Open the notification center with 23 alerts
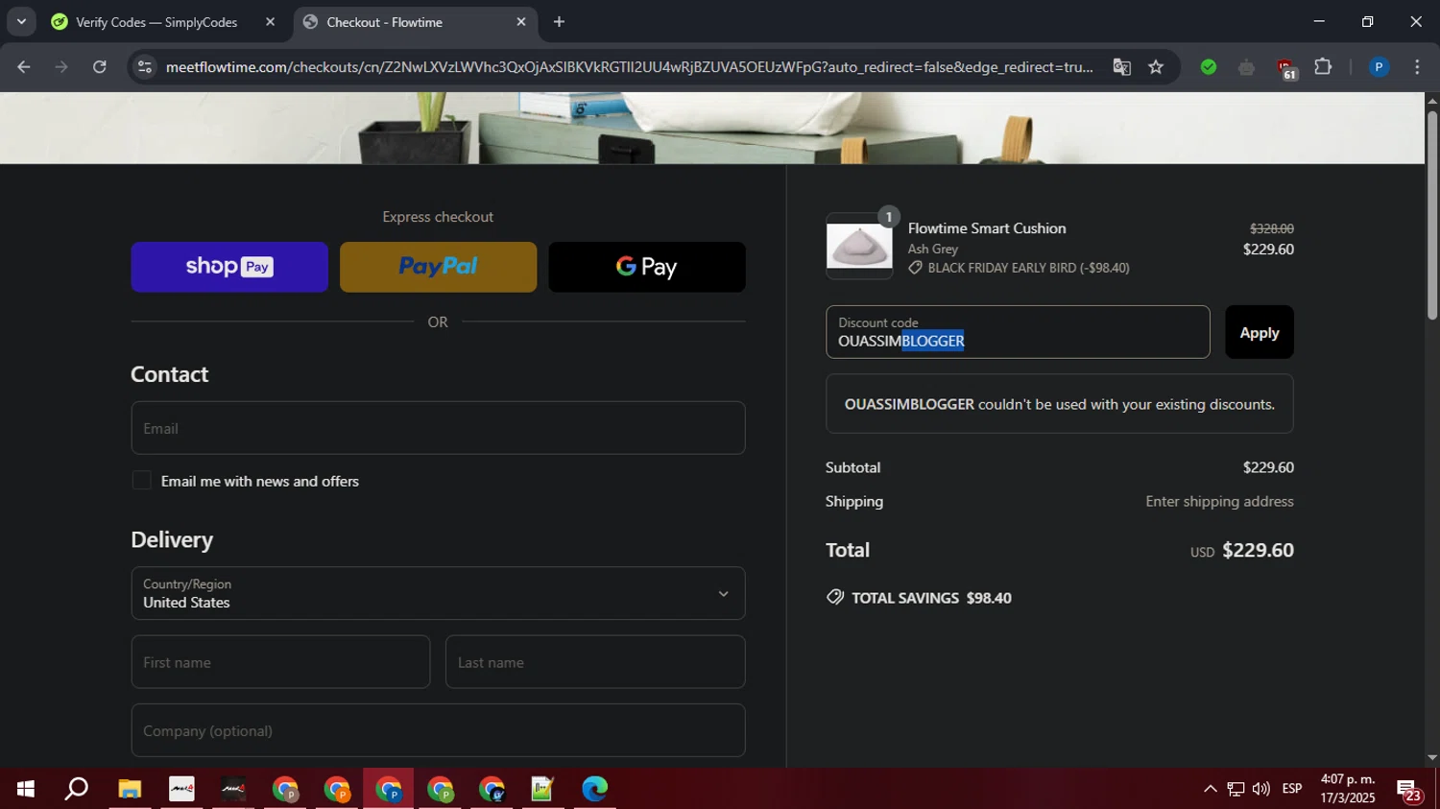Image resolution: width=1440 pixels, height=809 pixels. tap(1408, 791)
